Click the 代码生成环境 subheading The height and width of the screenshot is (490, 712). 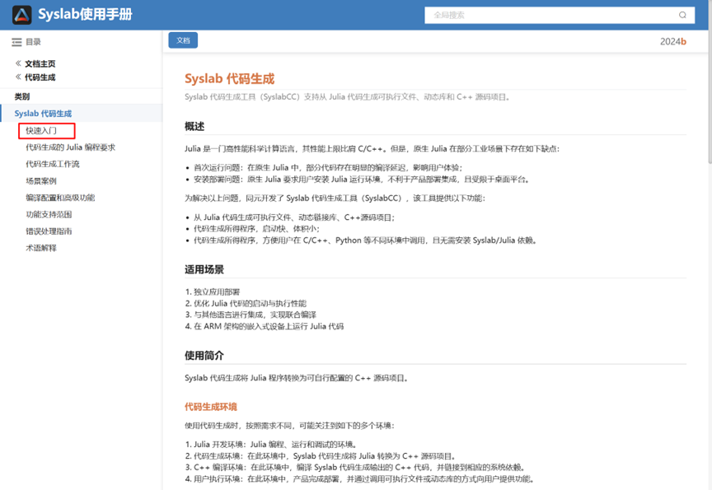pyautogui.click(x=211, y=407)
